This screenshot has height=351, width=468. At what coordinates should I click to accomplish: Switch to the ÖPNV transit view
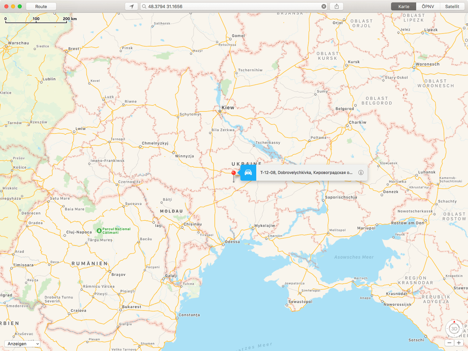[x=428, y=7]
